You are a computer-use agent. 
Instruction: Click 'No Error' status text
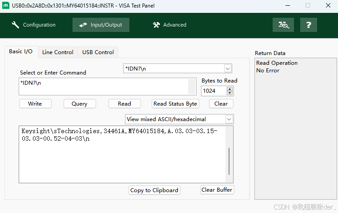tap(268, 71)
